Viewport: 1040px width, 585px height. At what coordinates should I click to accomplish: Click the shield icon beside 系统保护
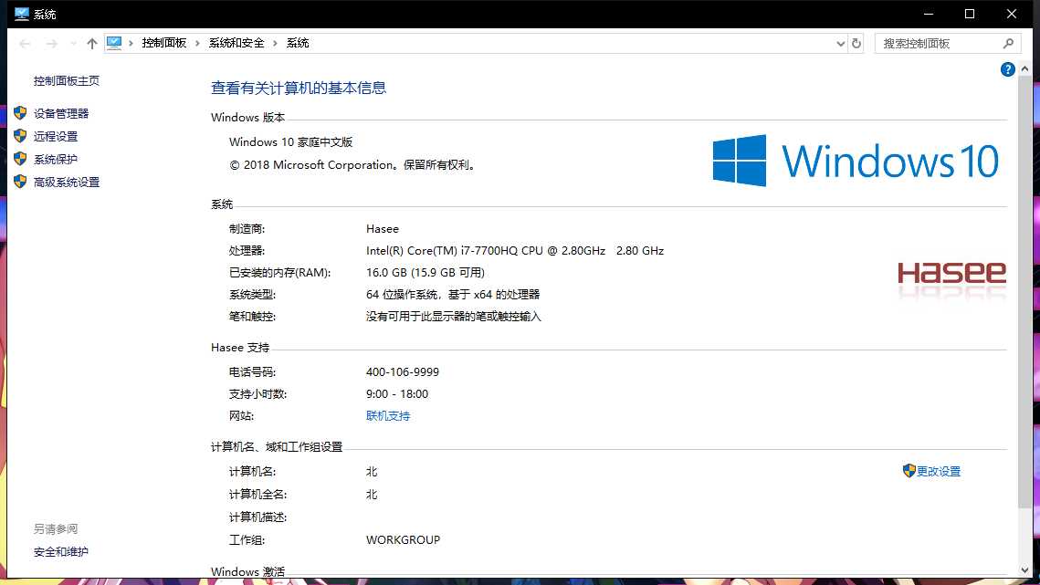[x=20, y=159]
